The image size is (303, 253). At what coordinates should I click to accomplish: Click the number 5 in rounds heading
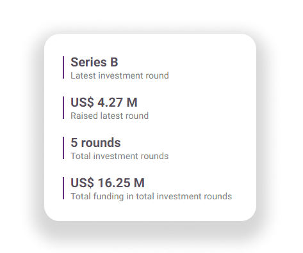tap(74, 142)
